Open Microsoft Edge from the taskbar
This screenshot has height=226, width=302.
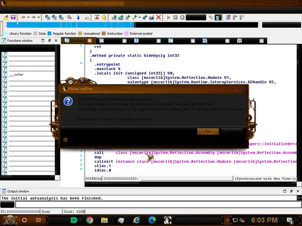click(x=152, y=220)
